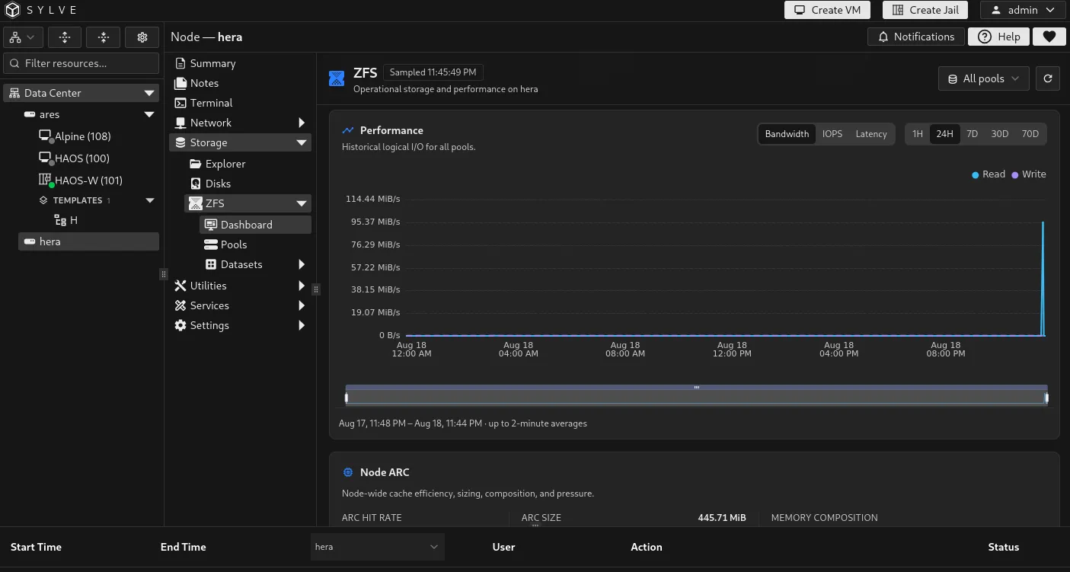Toggle the Read series legend
1070x572 pixels.
pos(989,174)
